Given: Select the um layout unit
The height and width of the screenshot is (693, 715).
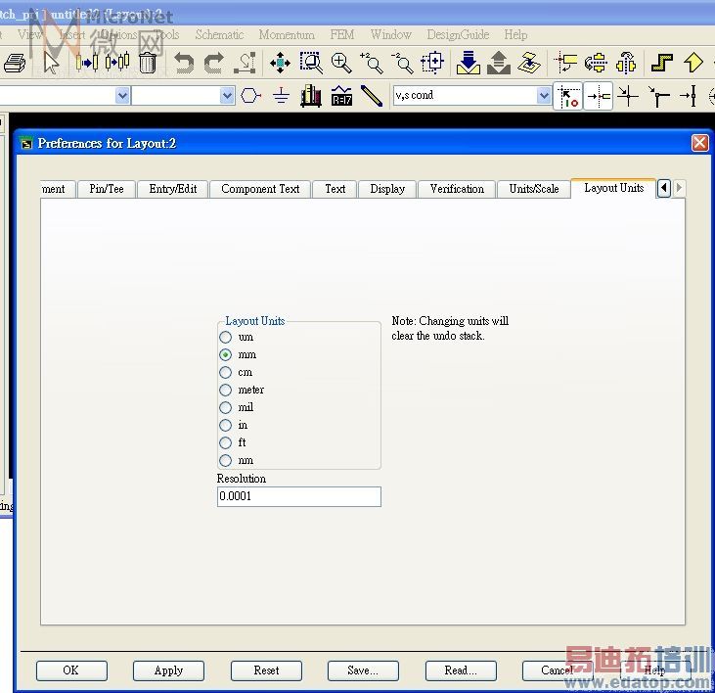Looking at the screenshot, I should click(x=226, y=337).
